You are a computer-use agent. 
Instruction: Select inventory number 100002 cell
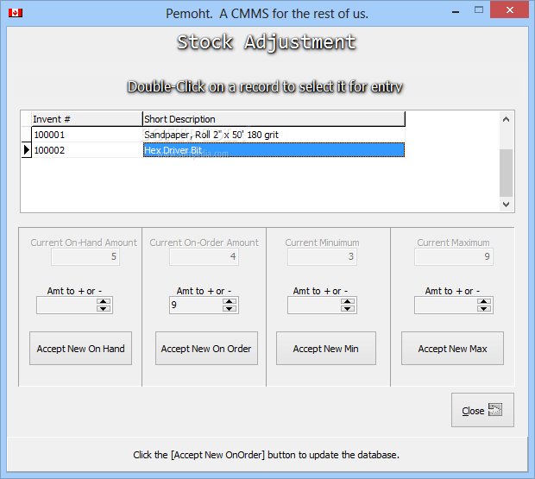coord(87,150)
